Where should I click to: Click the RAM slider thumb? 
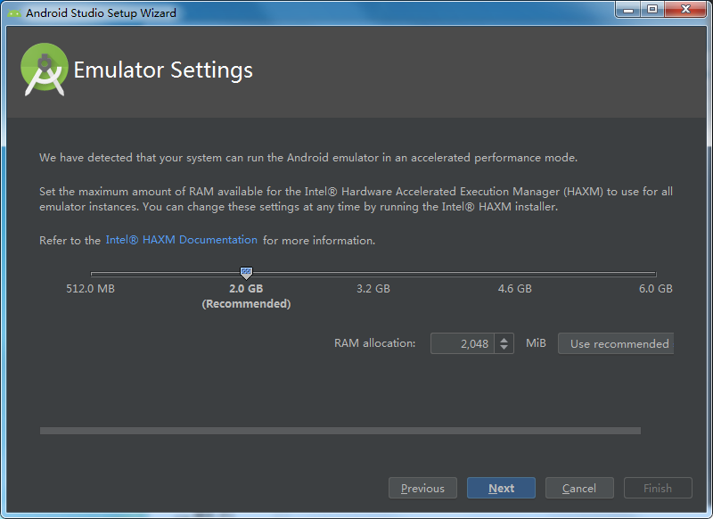click(x=246, y=273)
